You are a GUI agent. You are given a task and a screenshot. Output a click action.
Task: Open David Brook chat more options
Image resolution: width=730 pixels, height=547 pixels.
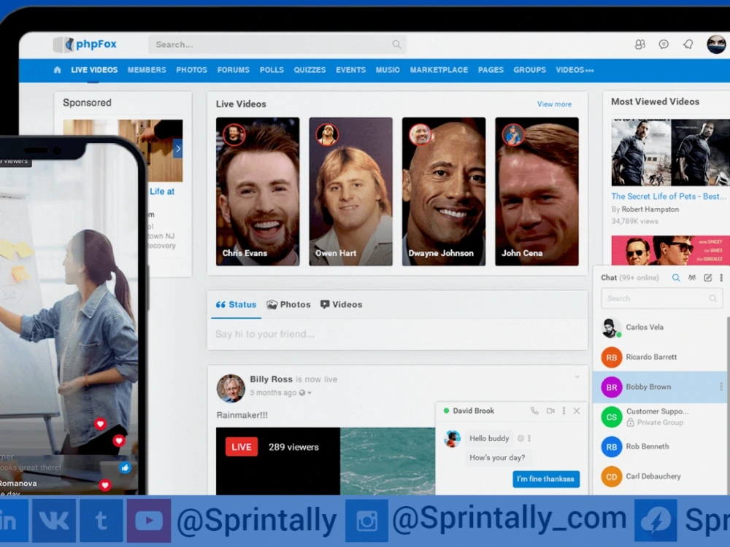(x=564, y=411)
